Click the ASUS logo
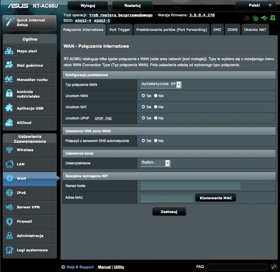Screen dimensions: 280x272 (18, 5)
